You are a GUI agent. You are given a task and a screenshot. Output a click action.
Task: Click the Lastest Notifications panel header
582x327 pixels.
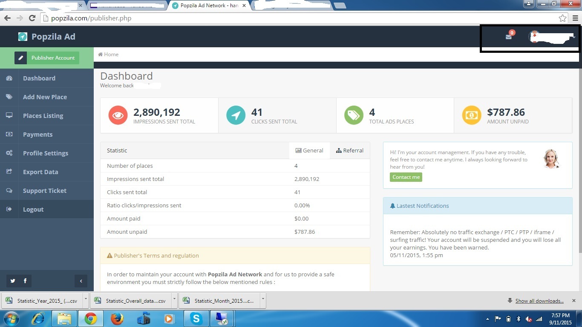coord(478,206)
